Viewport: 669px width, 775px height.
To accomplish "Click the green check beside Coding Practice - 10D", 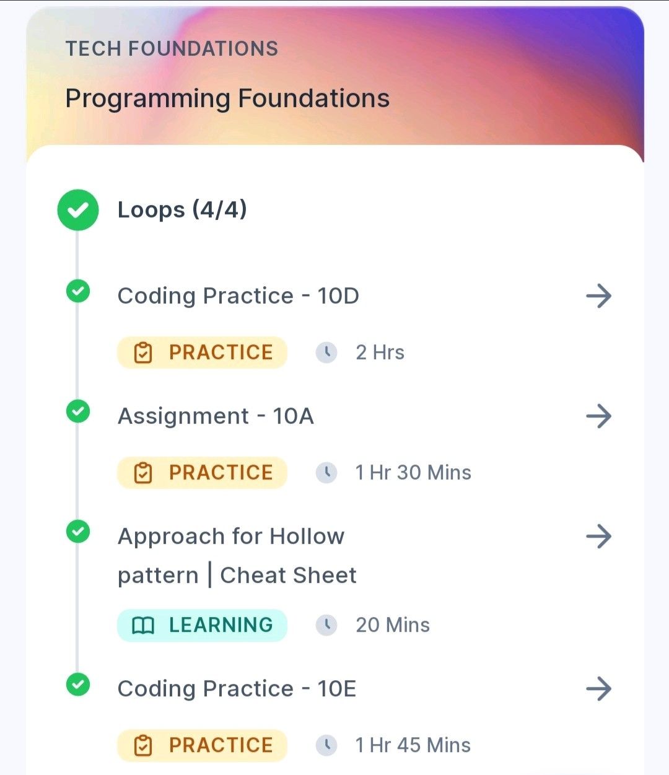I will [78, 291].
